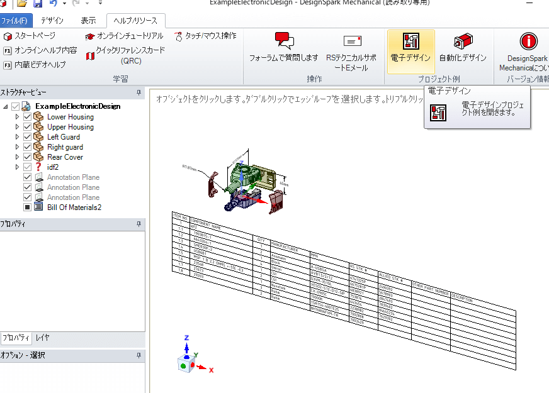Collapse the ExampleElectronicDesign root node
This screenshot has width=549, height=393.
point(5,106)
